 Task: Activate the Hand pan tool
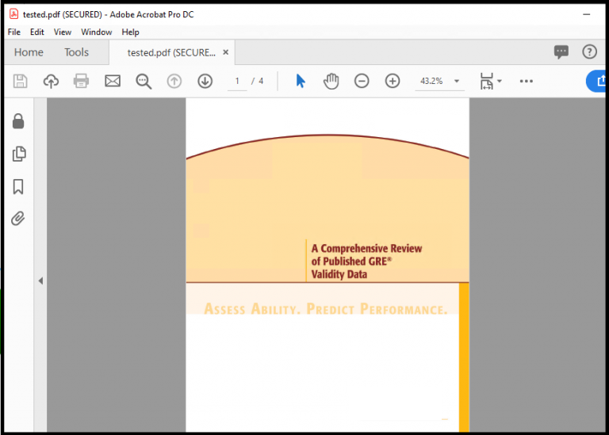[x=331, y=81]
